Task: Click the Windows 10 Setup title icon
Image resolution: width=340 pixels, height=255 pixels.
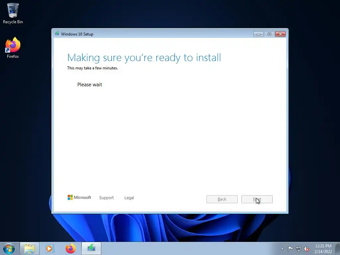Action: point(57,34)
